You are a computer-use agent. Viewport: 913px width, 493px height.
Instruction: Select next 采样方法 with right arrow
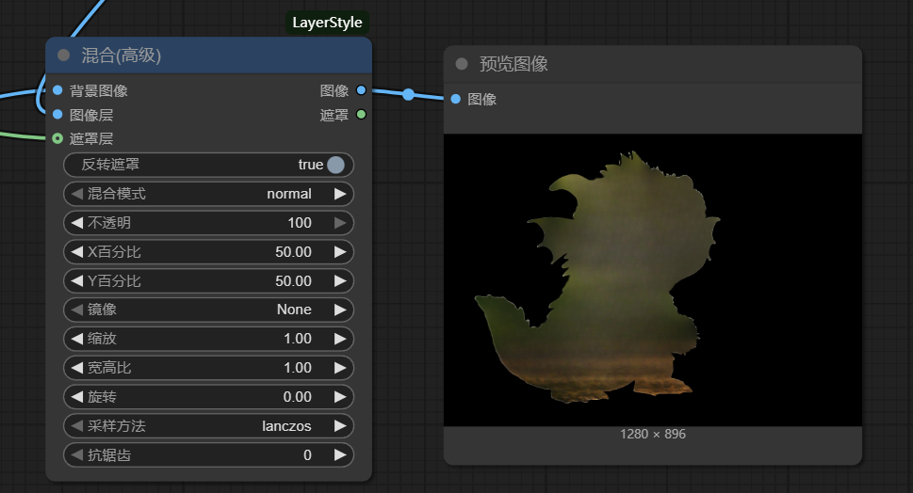(340, 425)
